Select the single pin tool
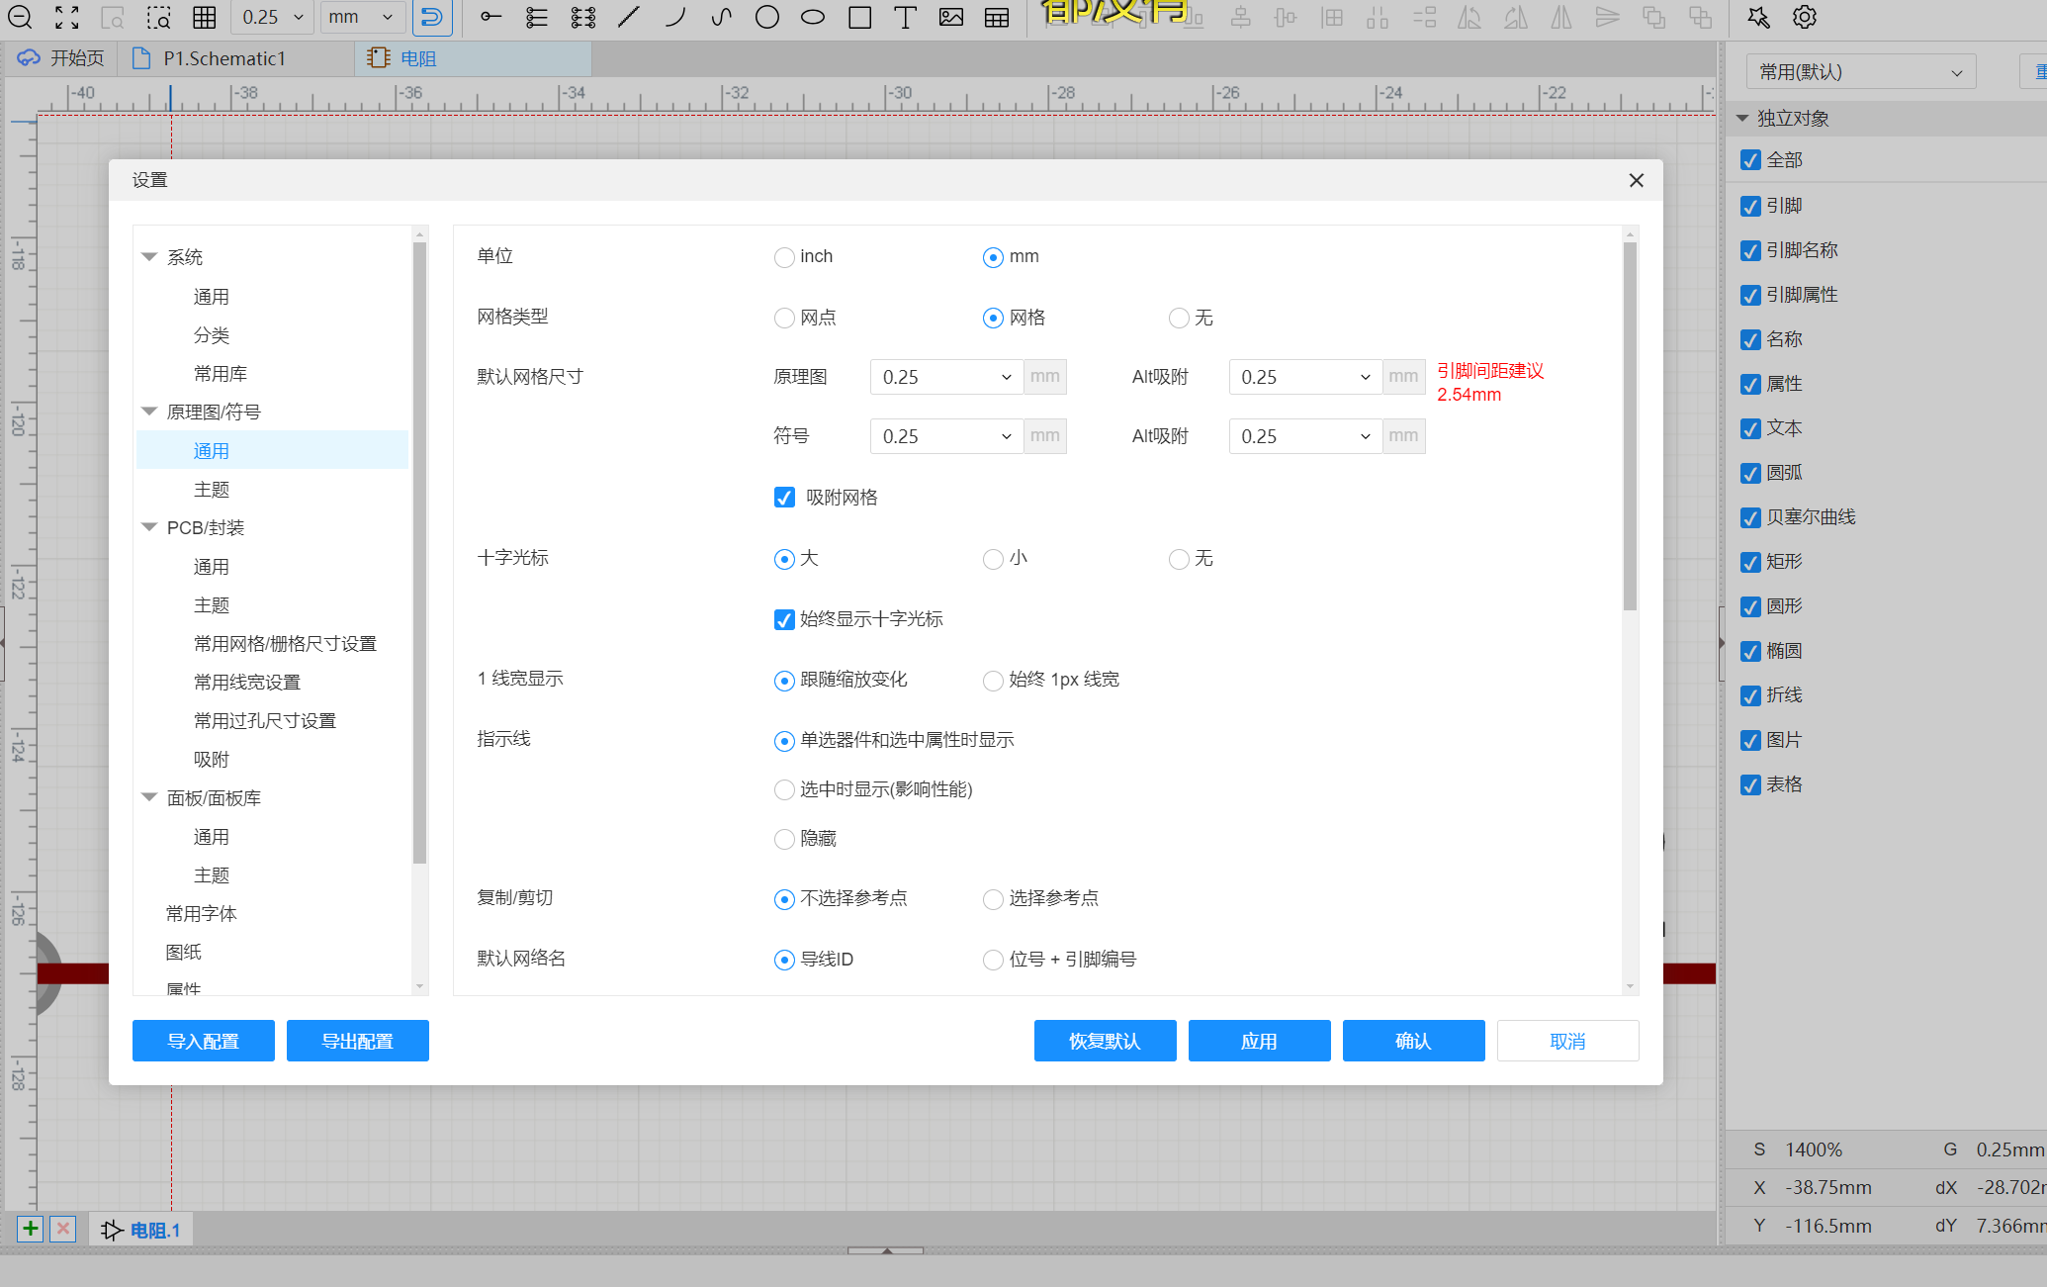Viewport: 2047px width, 1287px height. [490, 17]
